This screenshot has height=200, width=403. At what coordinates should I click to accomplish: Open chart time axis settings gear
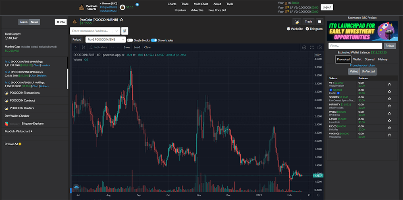[318, 195]
